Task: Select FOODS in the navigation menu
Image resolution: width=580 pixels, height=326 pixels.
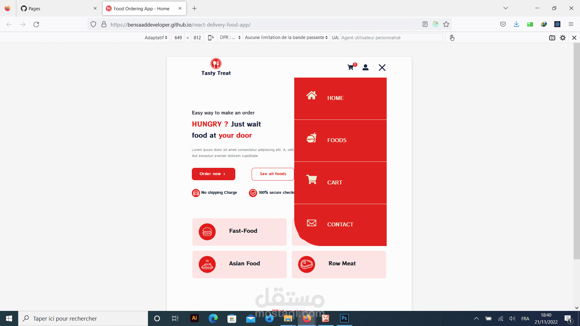Action: [337, 140]
